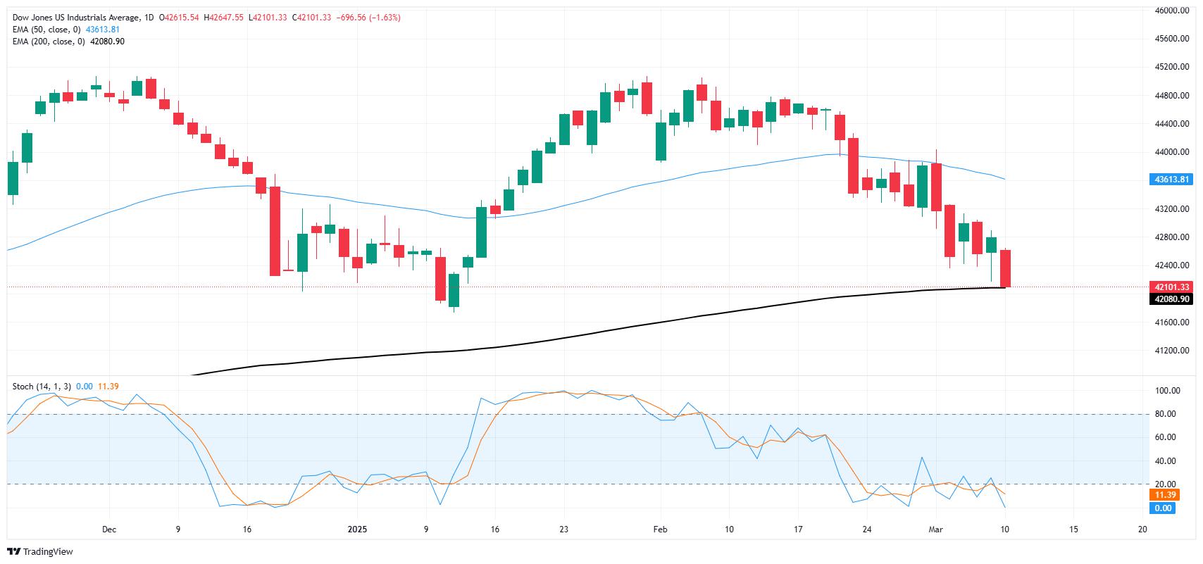This screenshot has width=1203, height=564.
Task: Select the EMA (50, close, 0) legend
Action: pos(47,30)
